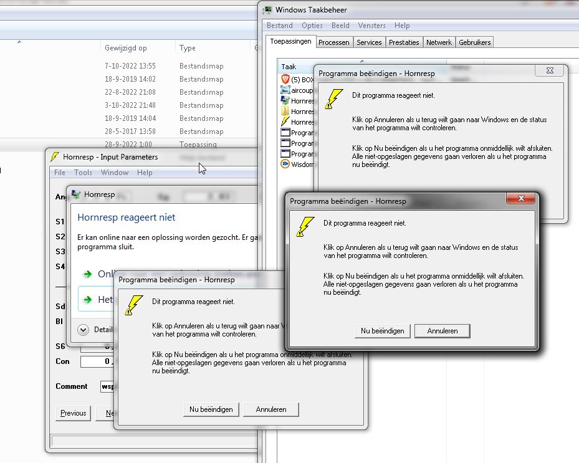The image size is (579, 463).
Task: Select the Wisdom task camera icon
Action: 285,164
